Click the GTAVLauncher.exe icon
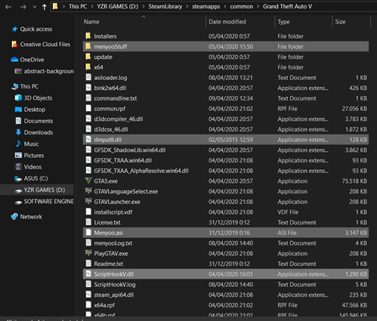The image size is (377, 321). [x=88, y=202]
